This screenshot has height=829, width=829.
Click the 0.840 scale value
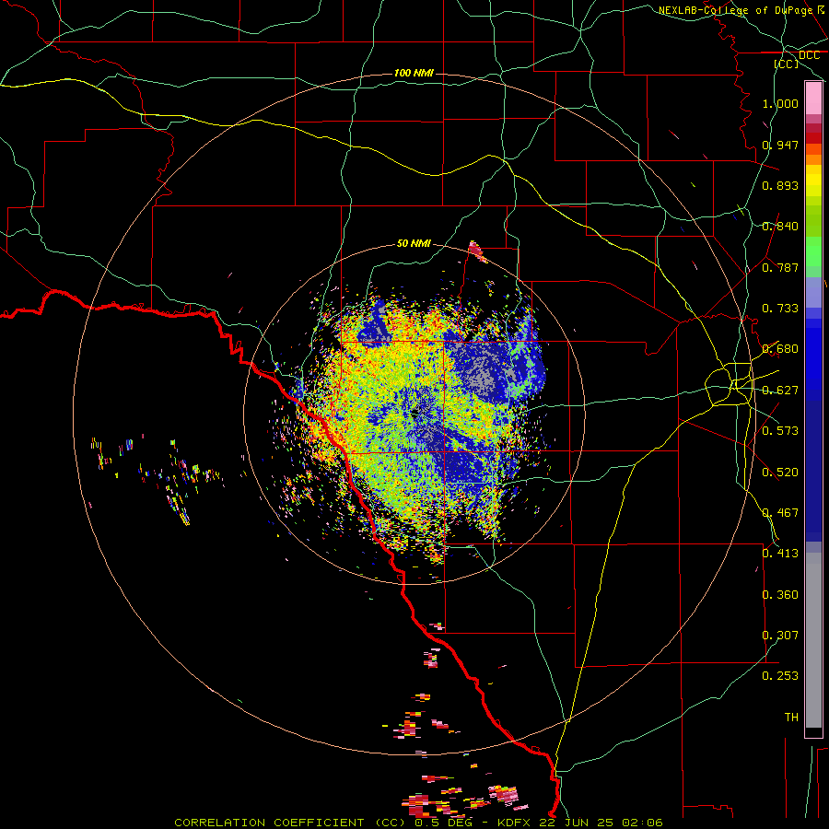click(x=780, y=227)
